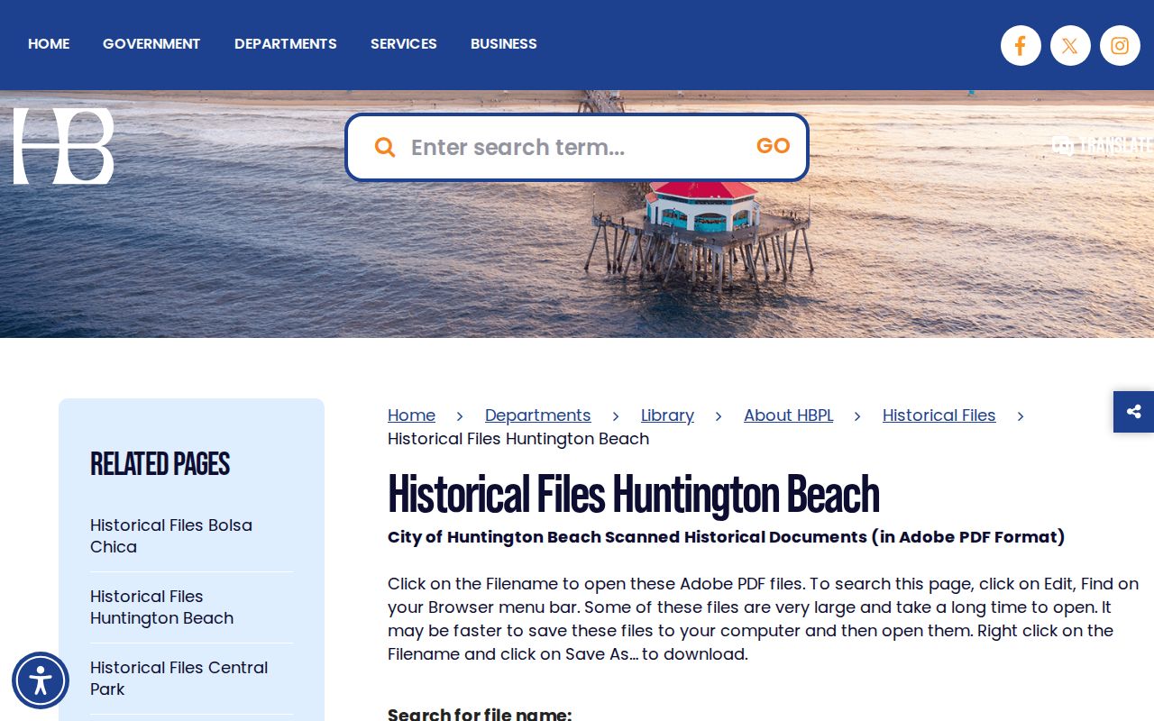Go to Historical Files breadcrumb link
This screenshot has height=721, width=1154.
pyautogui.click(x=939, y=415)
